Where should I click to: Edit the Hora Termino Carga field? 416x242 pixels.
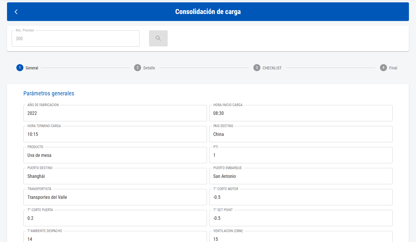[x=115, y=134]
